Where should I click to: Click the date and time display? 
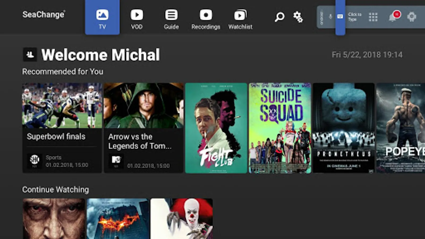click(x=367, y=55)
